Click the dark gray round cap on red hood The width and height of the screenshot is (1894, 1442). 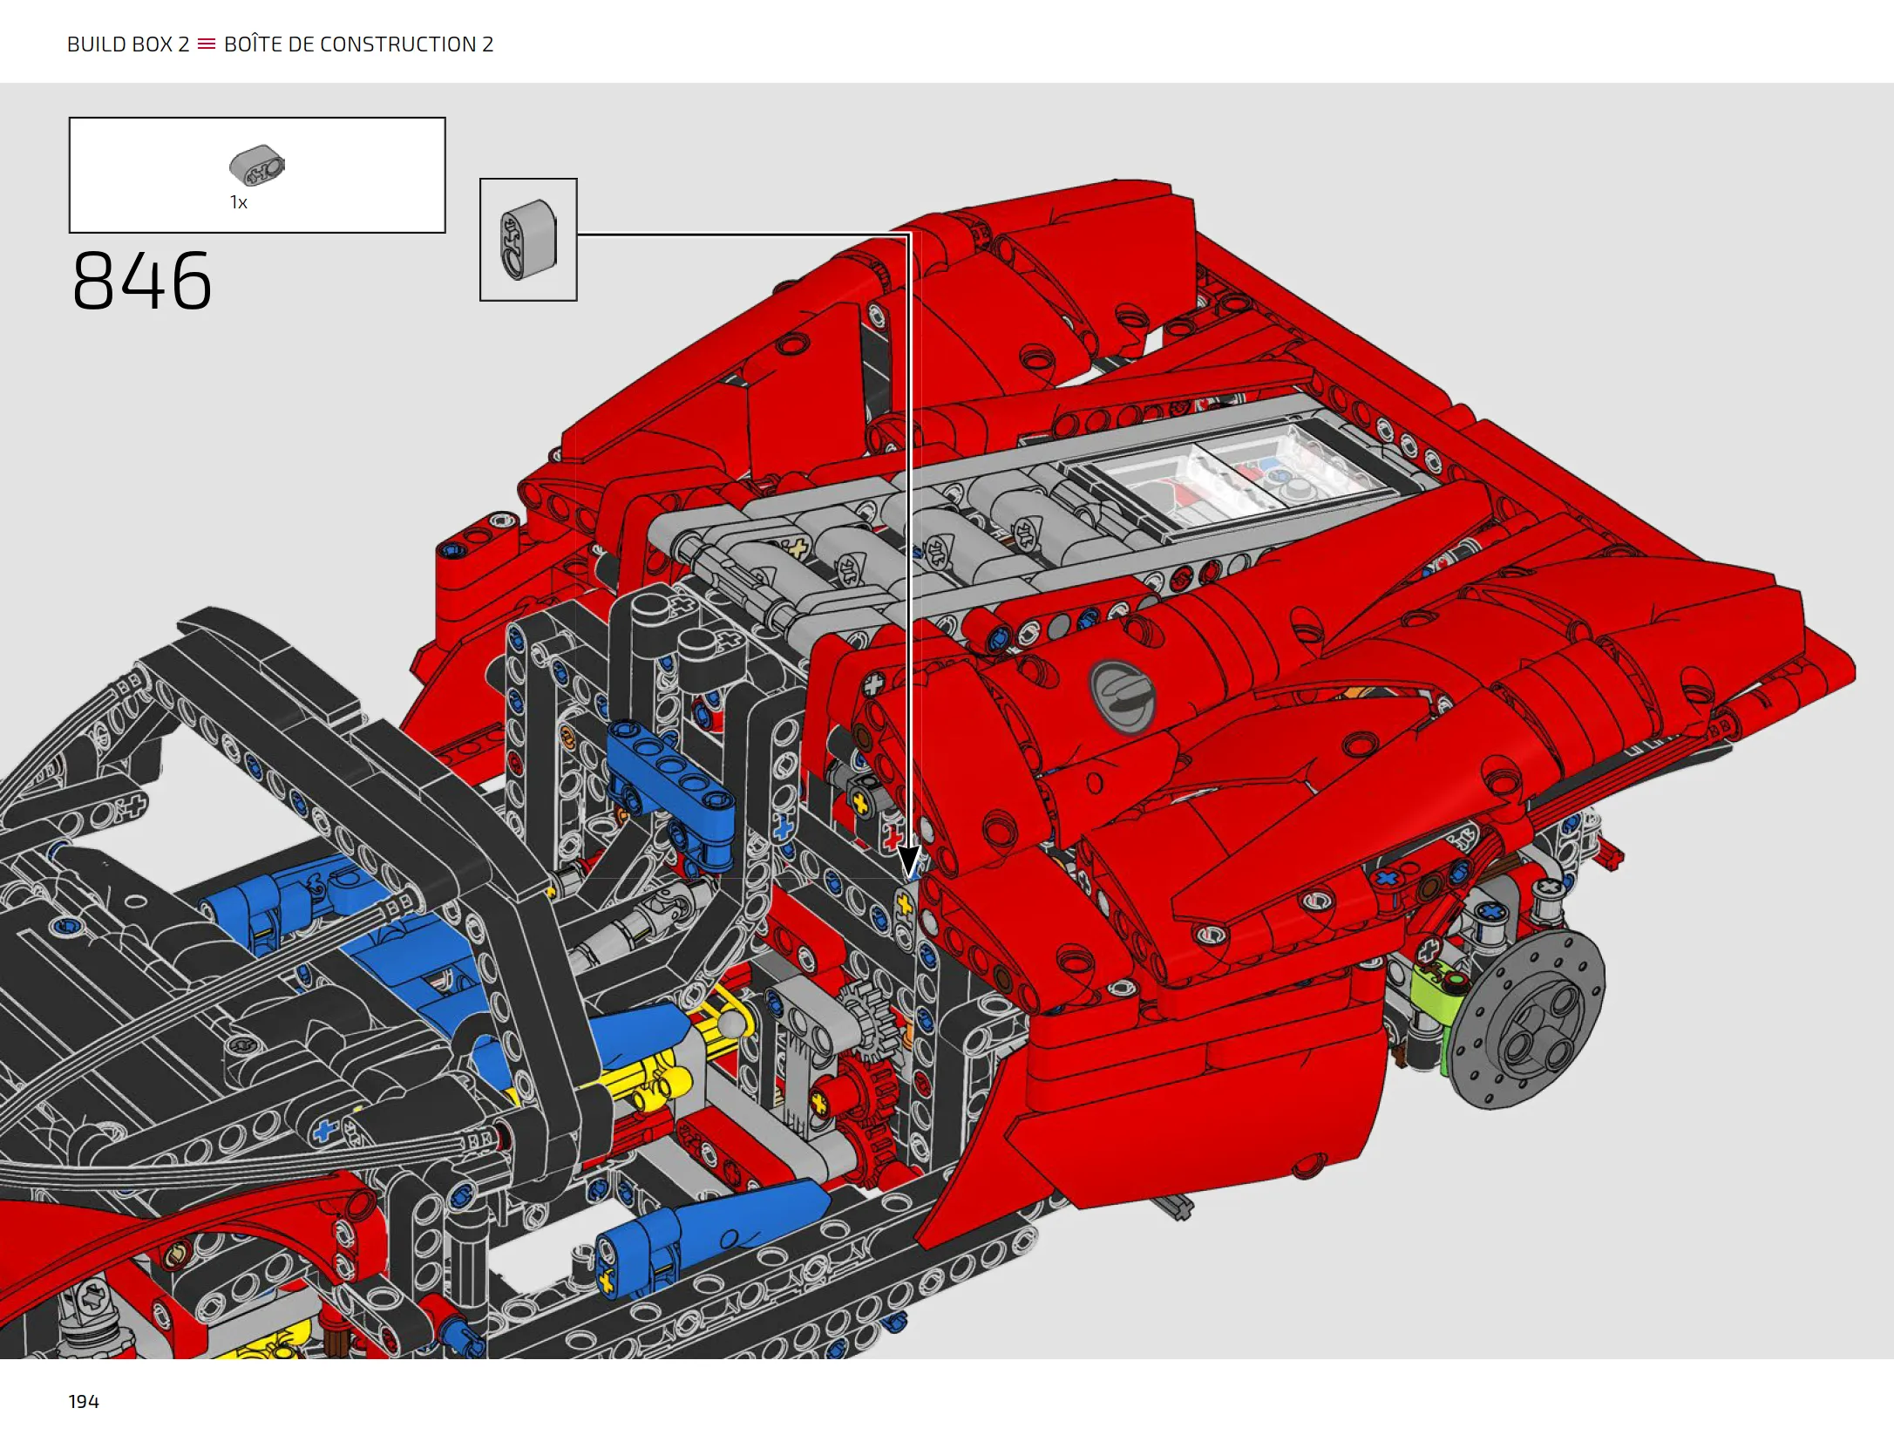[1123, 695]
